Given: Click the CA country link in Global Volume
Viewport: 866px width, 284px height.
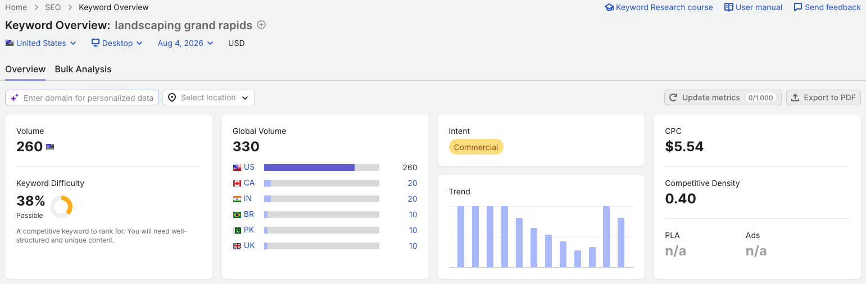Looking at the screenshot, I should point(249,183).
